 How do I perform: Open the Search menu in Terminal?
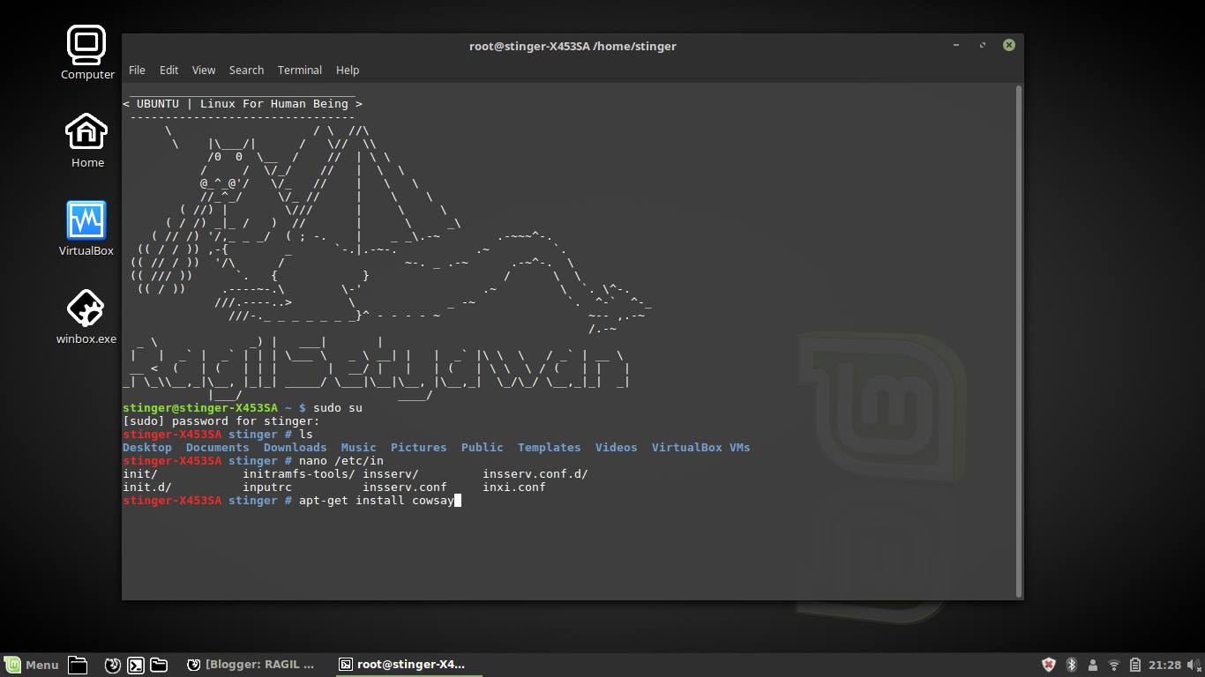coord(246,70)
